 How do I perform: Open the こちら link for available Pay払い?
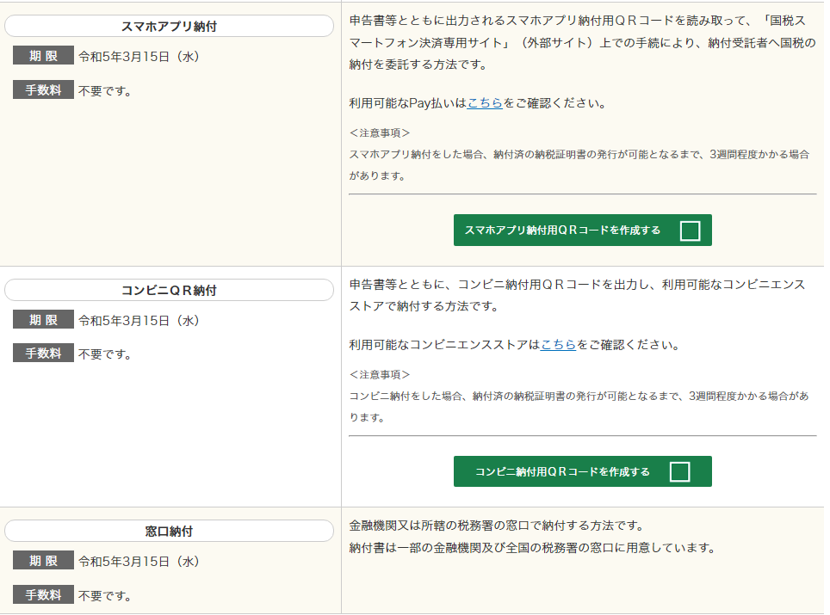[485, 103]
